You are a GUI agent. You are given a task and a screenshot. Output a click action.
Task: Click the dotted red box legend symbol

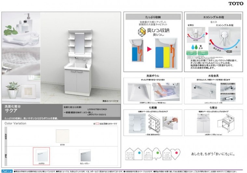(x=97, y=124)
